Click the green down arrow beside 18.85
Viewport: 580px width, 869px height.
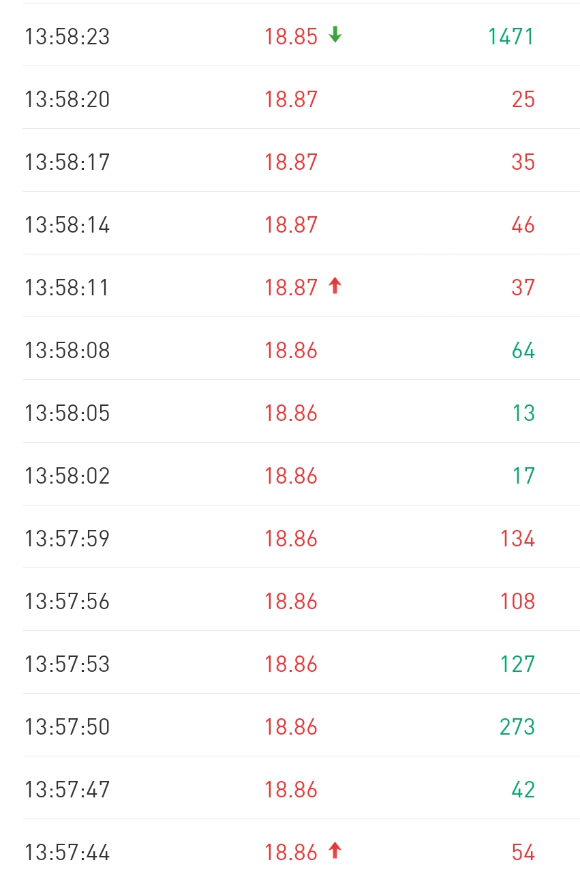[x=335, y=35]
